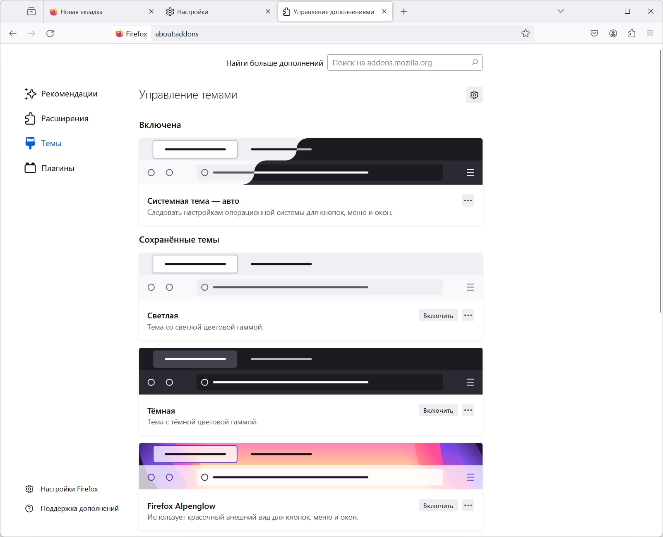This screenshot has width=663, height=537.
Task: Open theme tools gear menu
Action: tap(474, 95)
